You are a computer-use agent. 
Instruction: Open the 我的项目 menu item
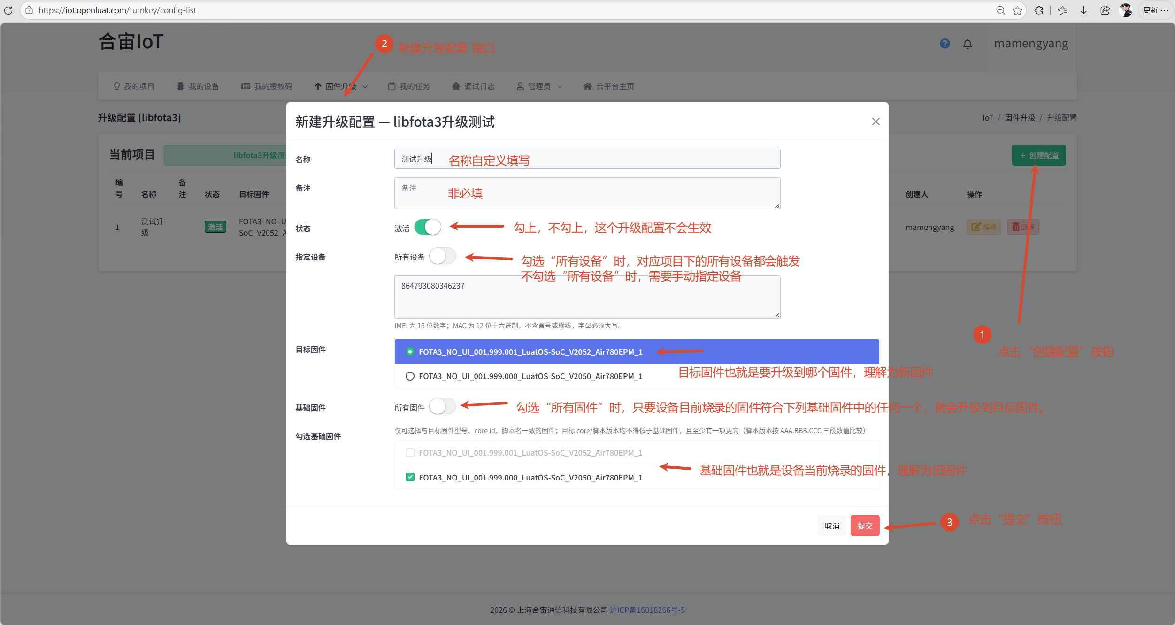click(134, 86)
